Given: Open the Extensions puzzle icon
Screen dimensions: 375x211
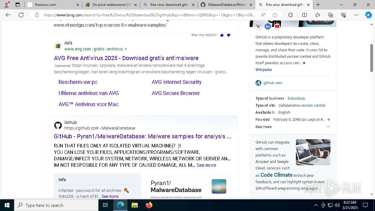Looking at the screenshot, I should coord(290,15).
